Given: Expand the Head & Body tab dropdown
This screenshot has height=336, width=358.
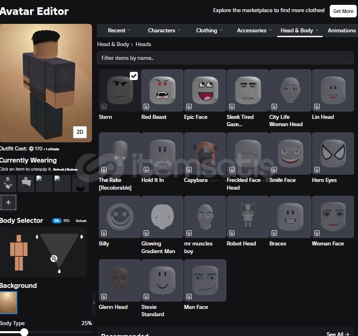Looking at the screenshot, I should tap(299, 30).
